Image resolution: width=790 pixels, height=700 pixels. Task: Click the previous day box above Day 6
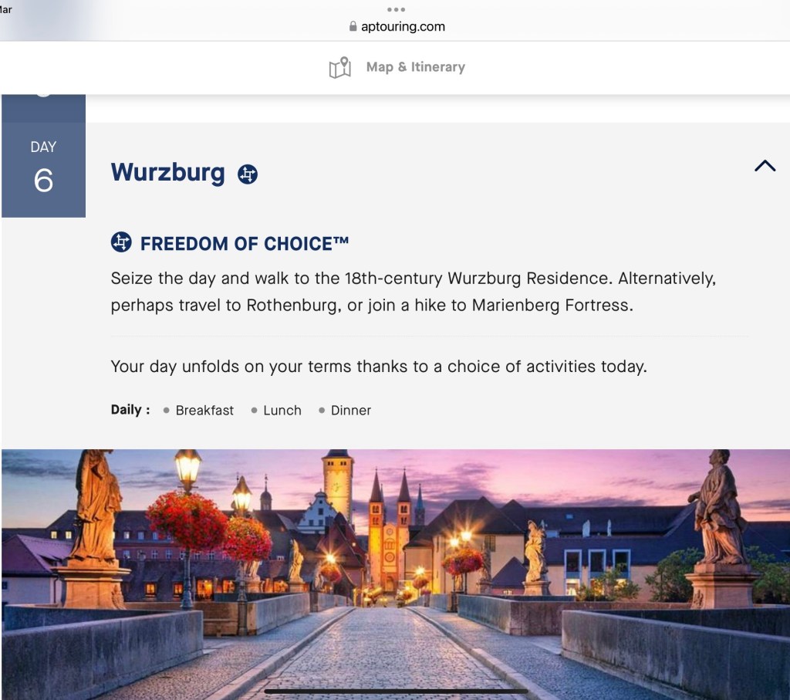point(43,108)
